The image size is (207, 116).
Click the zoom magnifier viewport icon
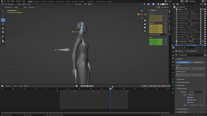[145, 21]
